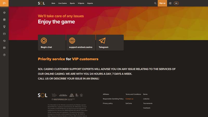Click the Sign up button
Image resolution: width=208 pixels, height=117 pixels.
(162, 3)
